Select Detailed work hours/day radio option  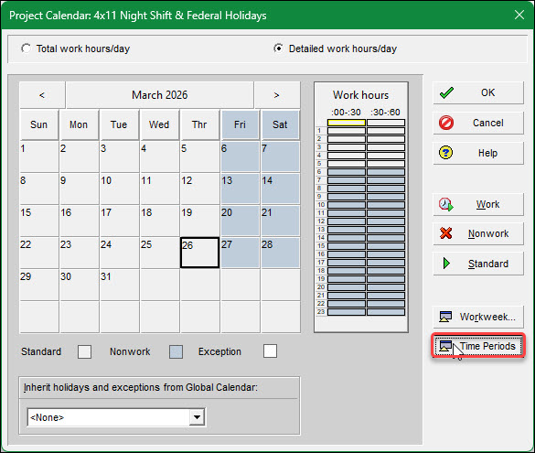[279, 49]
